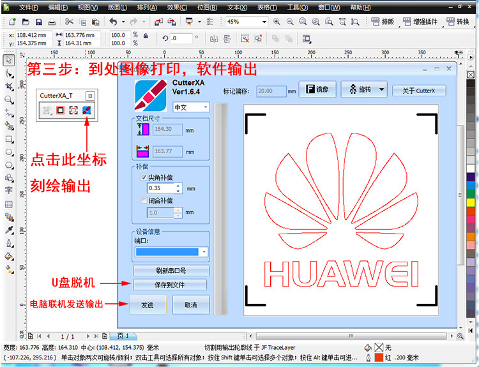Click the 0.35 compensation spinner arrows
The image size is (479, 367).
pos(178,188)
